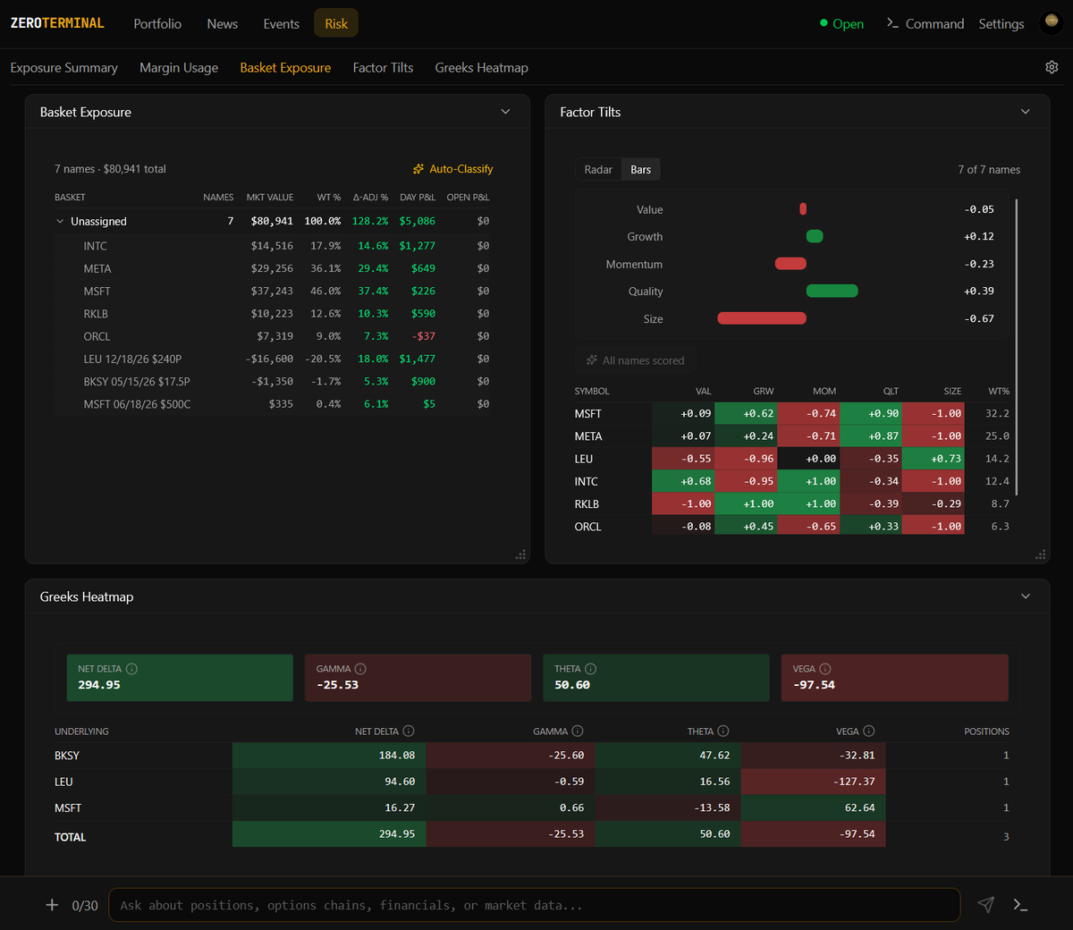This screenshot has width=1073, height=930.
Task: Click the DAY P&L column header
Action: (x=418, y=197)
